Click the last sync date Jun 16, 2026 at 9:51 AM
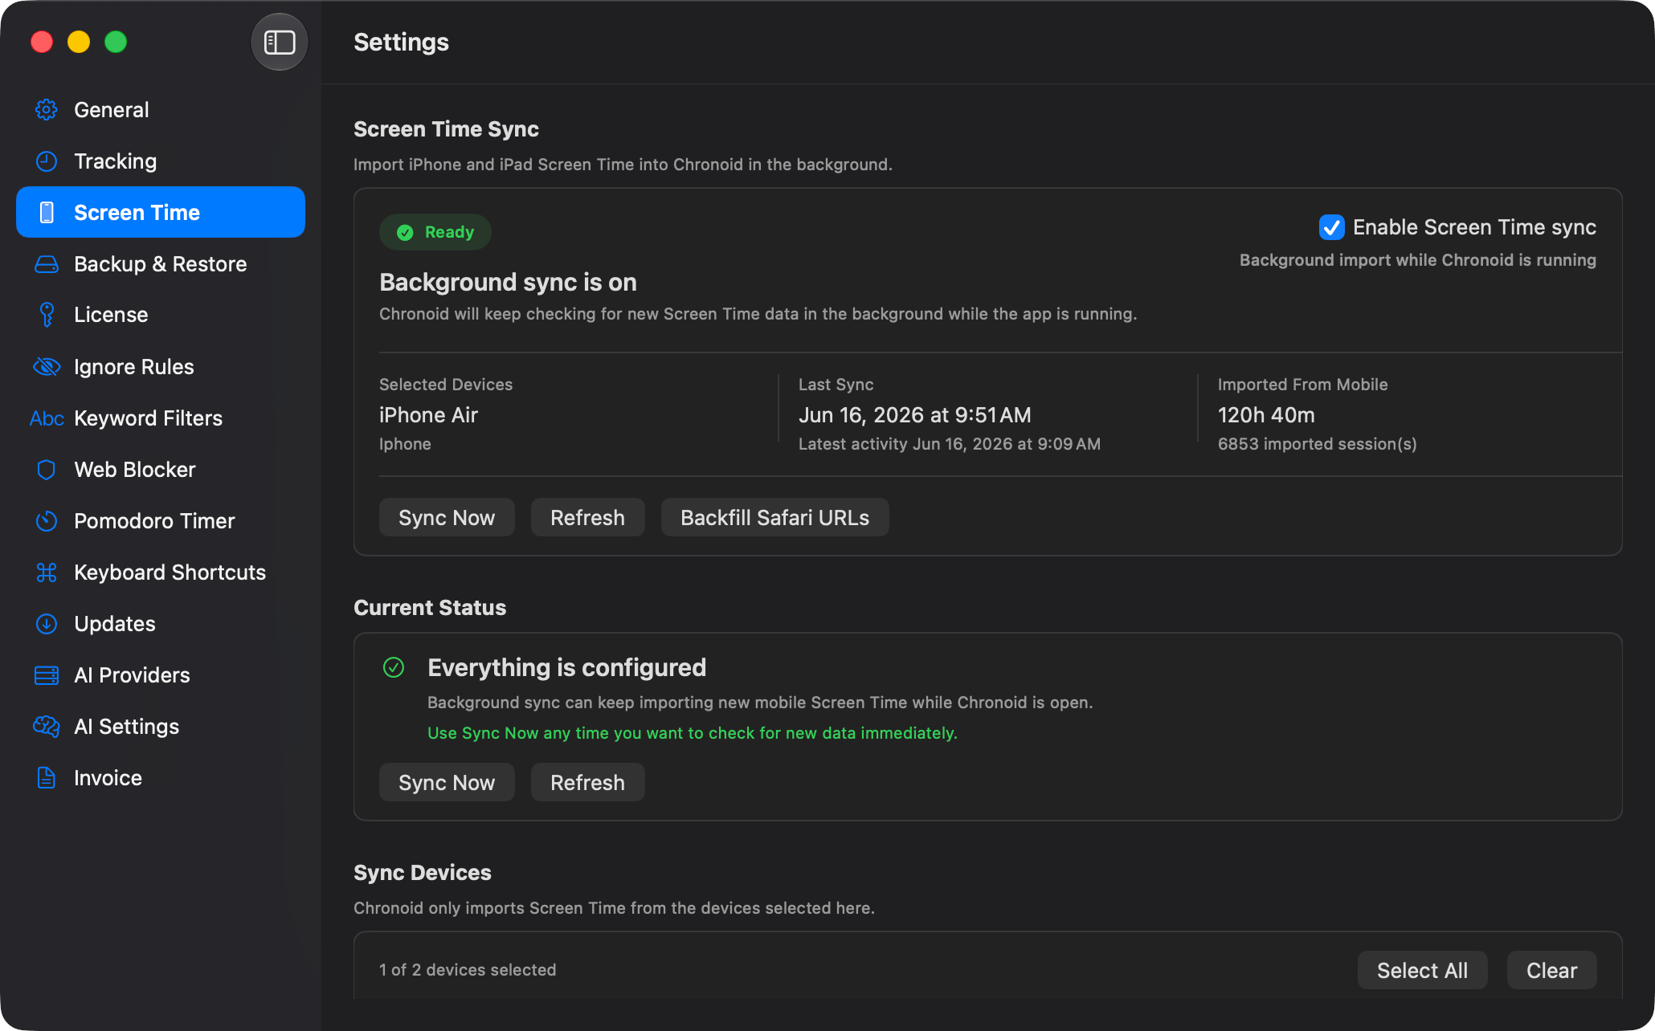 coord(914,415)
